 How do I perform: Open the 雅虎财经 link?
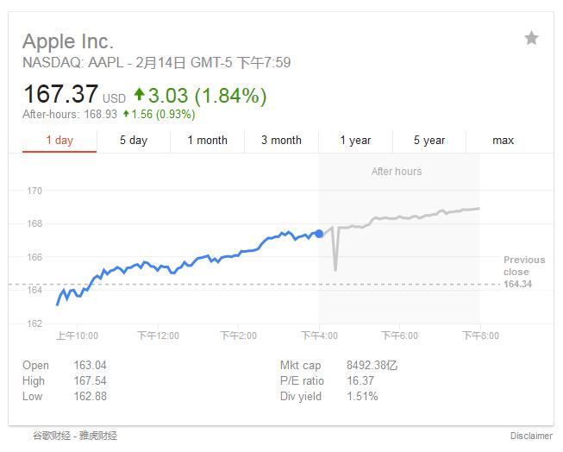99,436
